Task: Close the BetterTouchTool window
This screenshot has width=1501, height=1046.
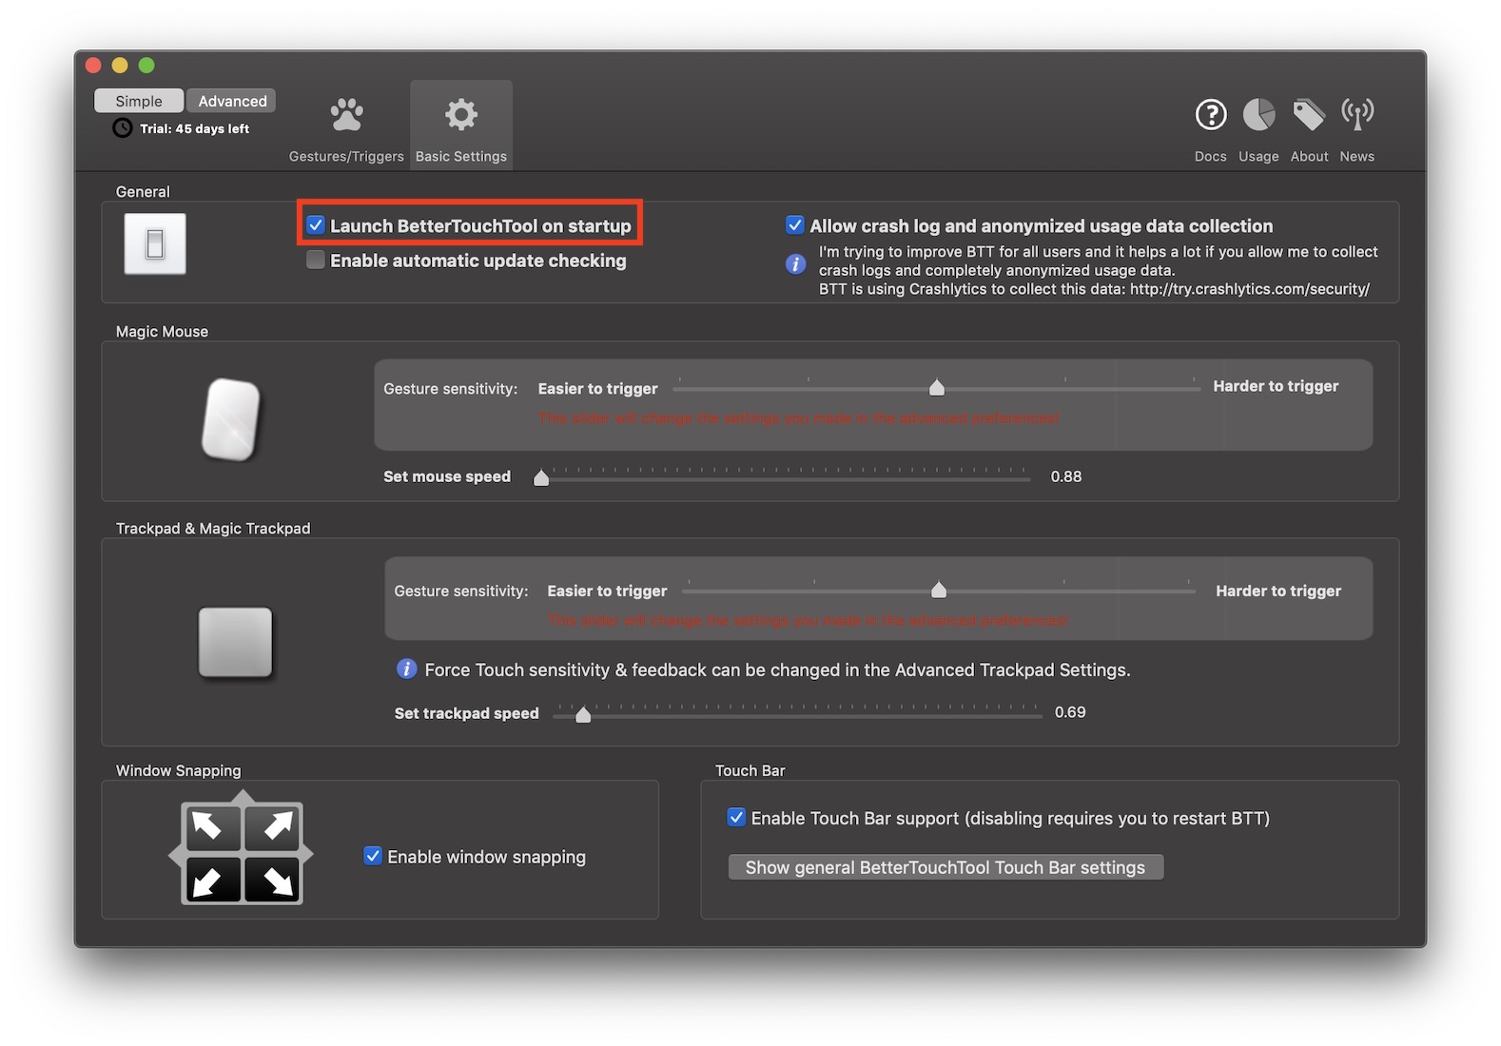Action: tap(93, 65)
